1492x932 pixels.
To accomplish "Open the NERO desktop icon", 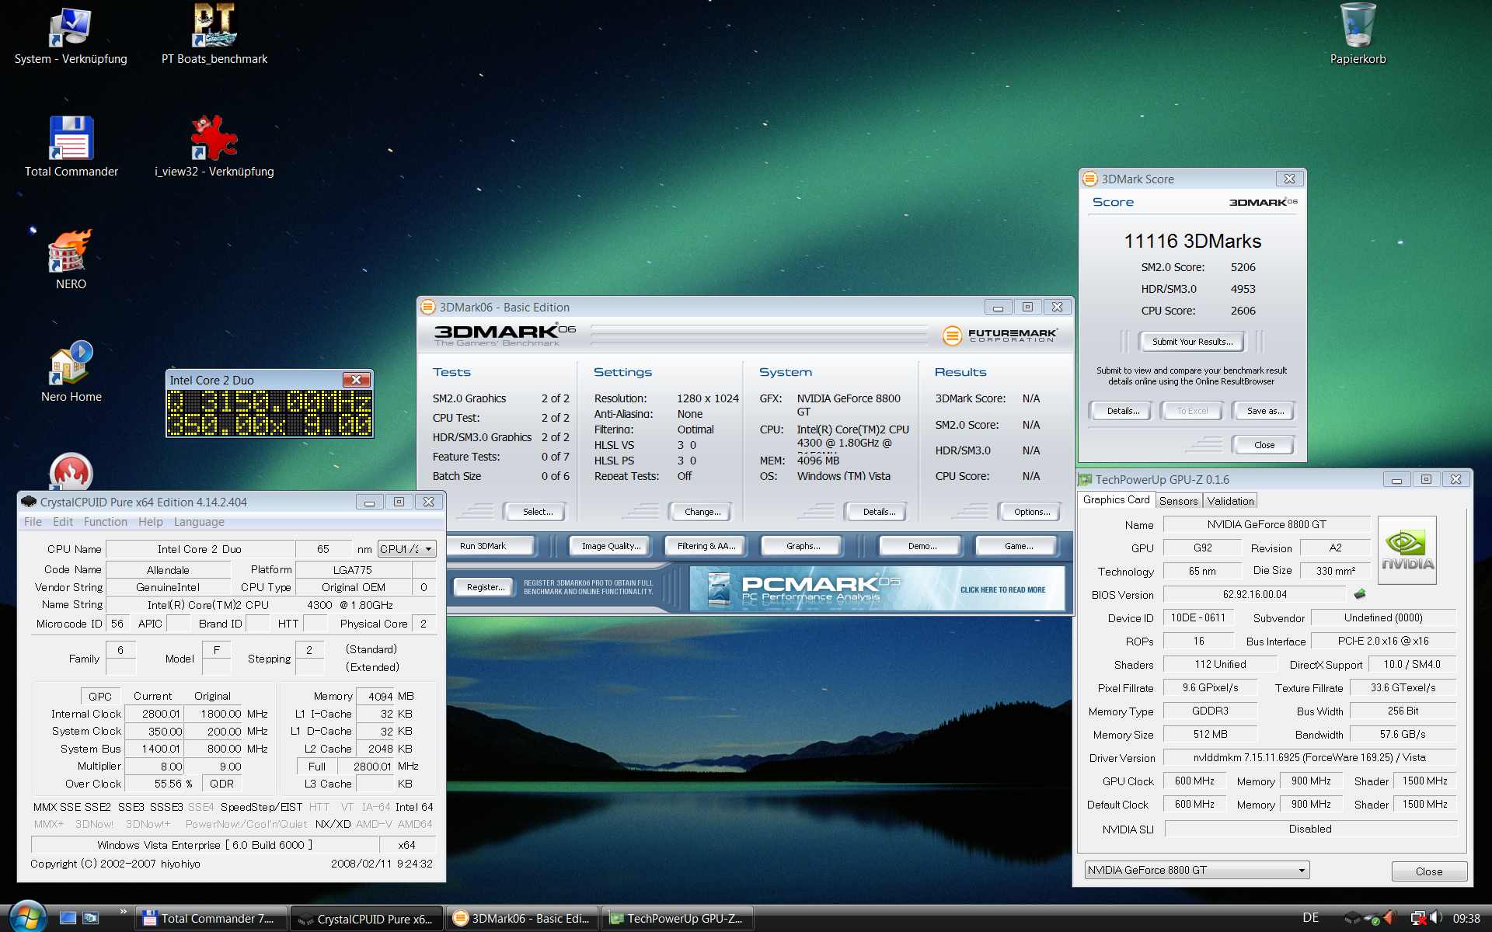I will point(71,252).
